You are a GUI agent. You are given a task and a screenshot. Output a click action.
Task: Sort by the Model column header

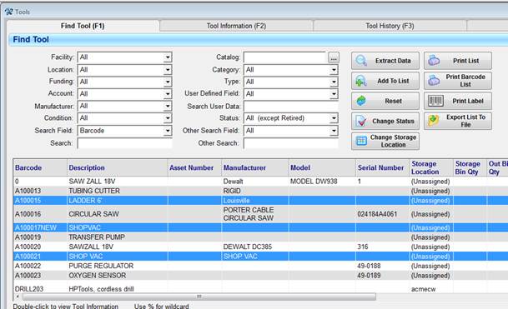tap(322, 167)
